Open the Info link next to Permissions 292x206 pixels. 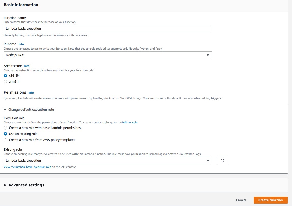(x=31, y=93)
